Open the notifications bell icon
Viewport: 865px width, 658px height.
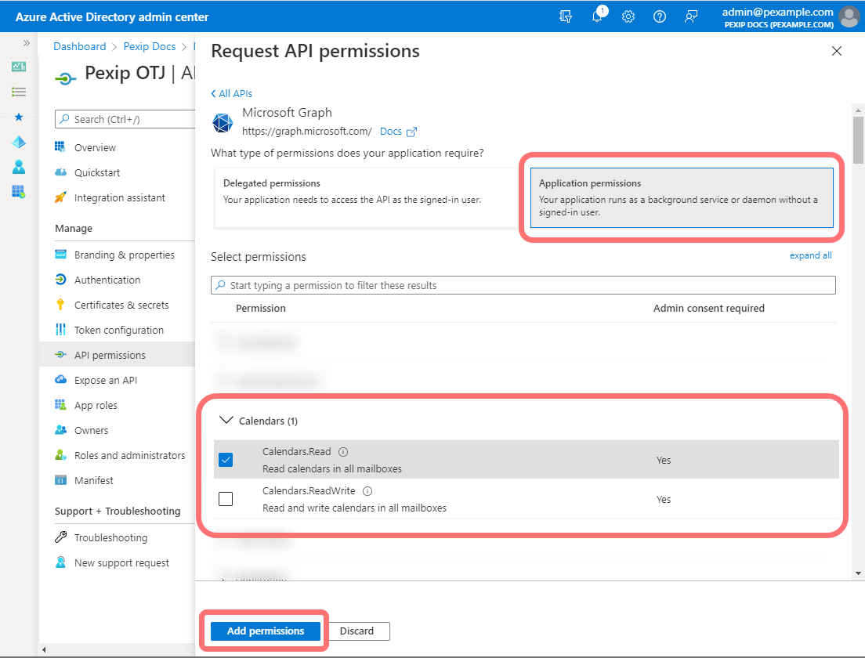(x=597, y=16)
